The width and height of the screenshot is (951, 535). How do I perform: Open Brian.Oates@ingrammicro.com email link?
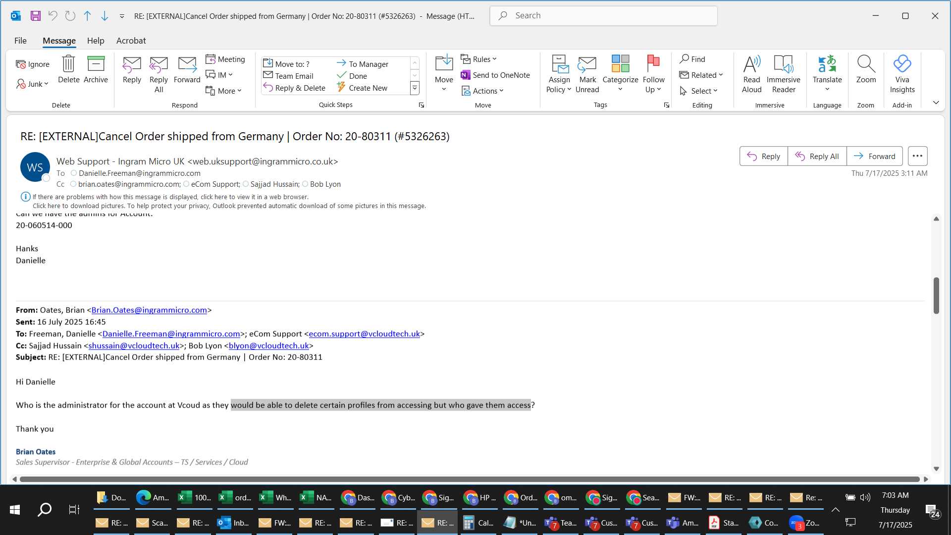(149, 310)
